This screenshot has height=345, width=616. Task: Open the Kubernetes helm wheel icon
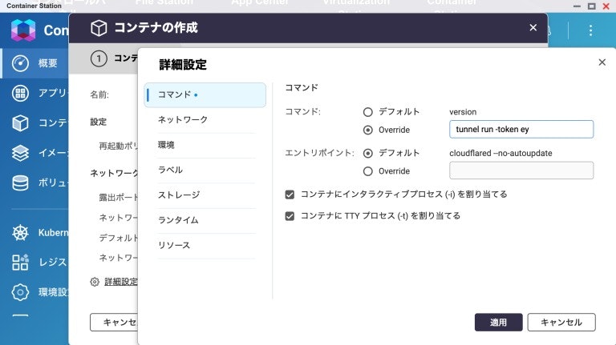click(20, 232)
